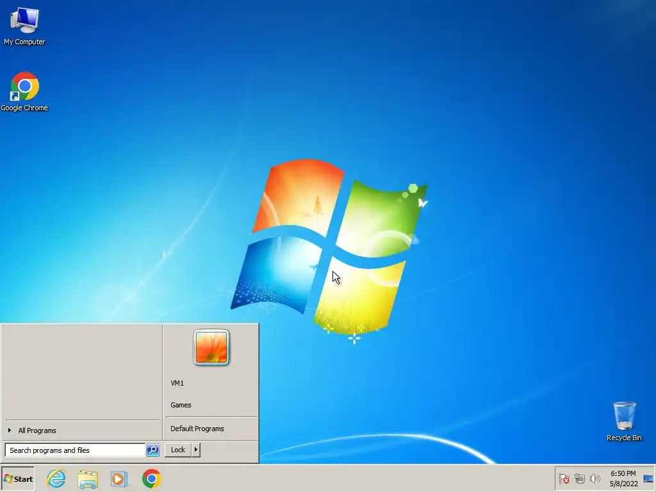The height and width of the screenshot is (492, 656).
Task: Open the network tray icon
Action: (579, 478)
